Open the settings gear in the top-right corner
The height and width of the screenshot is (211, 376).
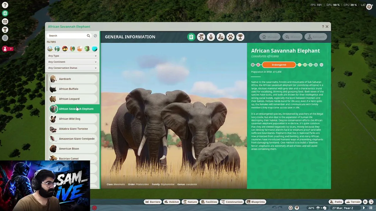coord(369,7)
